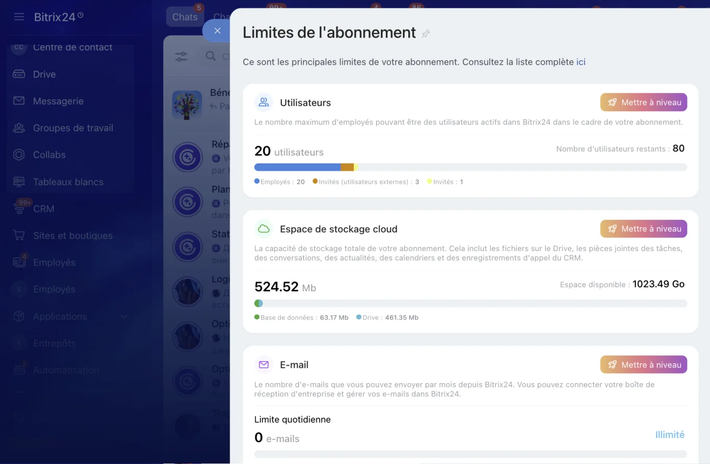
Task: Click the Collabs hexagon icon
Action: pos(19,155)
